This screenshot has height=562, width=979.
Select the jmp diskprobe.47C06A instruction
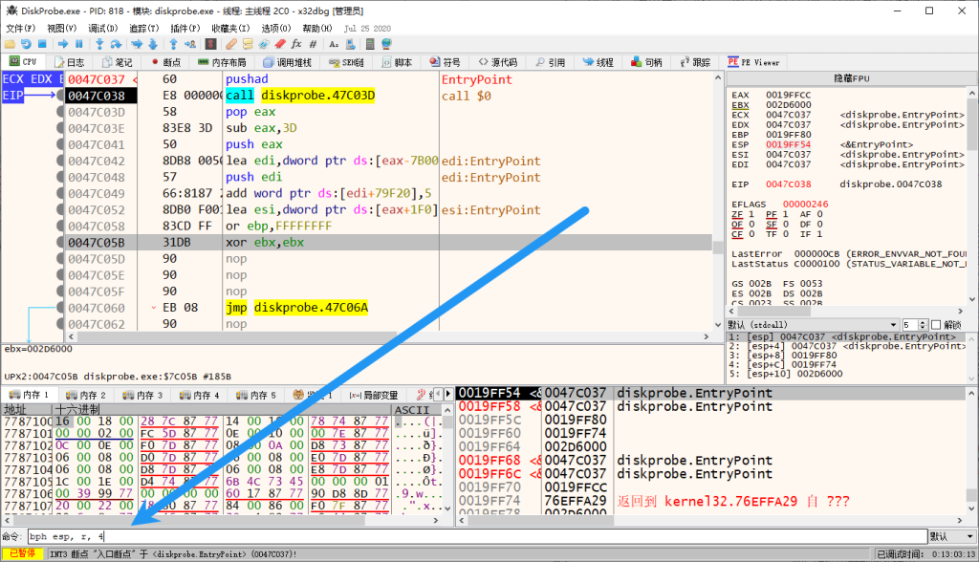(296, 308)
